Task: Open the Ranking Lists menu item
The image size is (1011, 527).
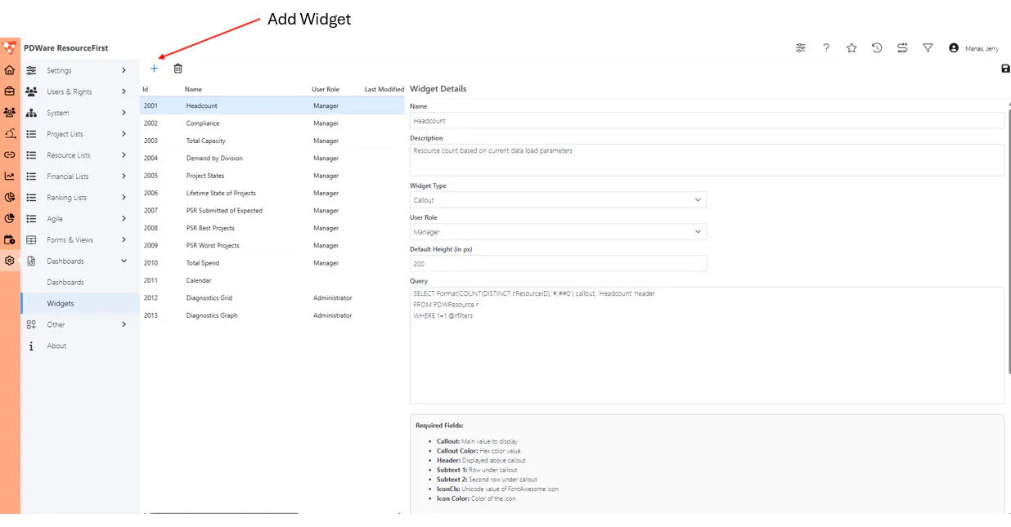Action: click(80, 198)
